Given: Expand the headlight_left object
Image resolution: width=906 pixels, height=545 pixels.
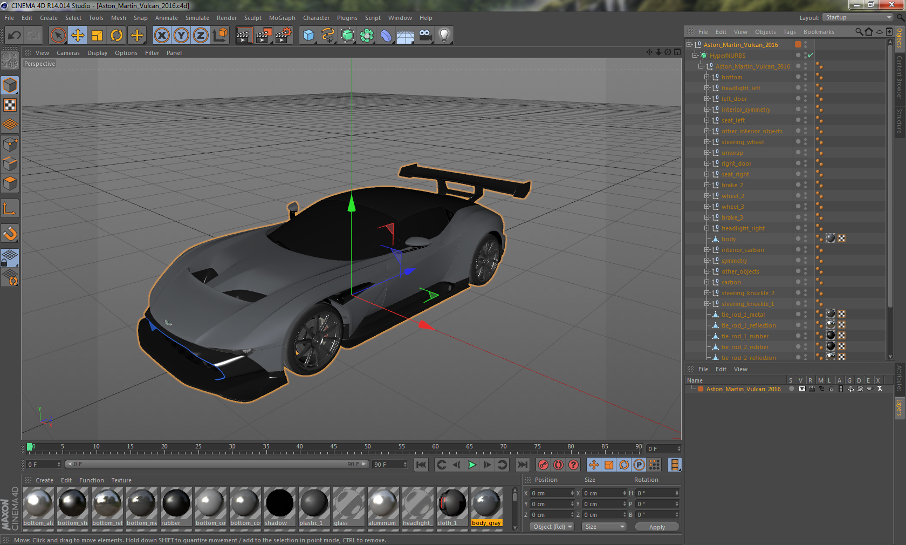Looking at the screenshot, I should [707, 88].
